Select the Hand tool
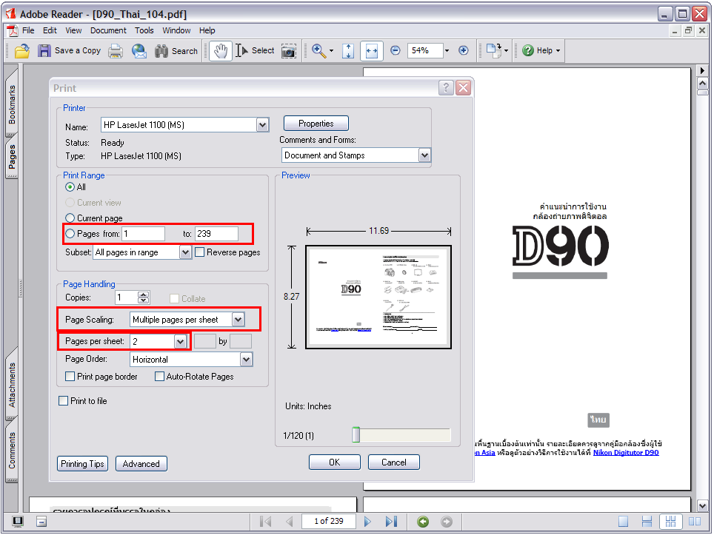Screen dimensions: 714x535 point(221,51)
